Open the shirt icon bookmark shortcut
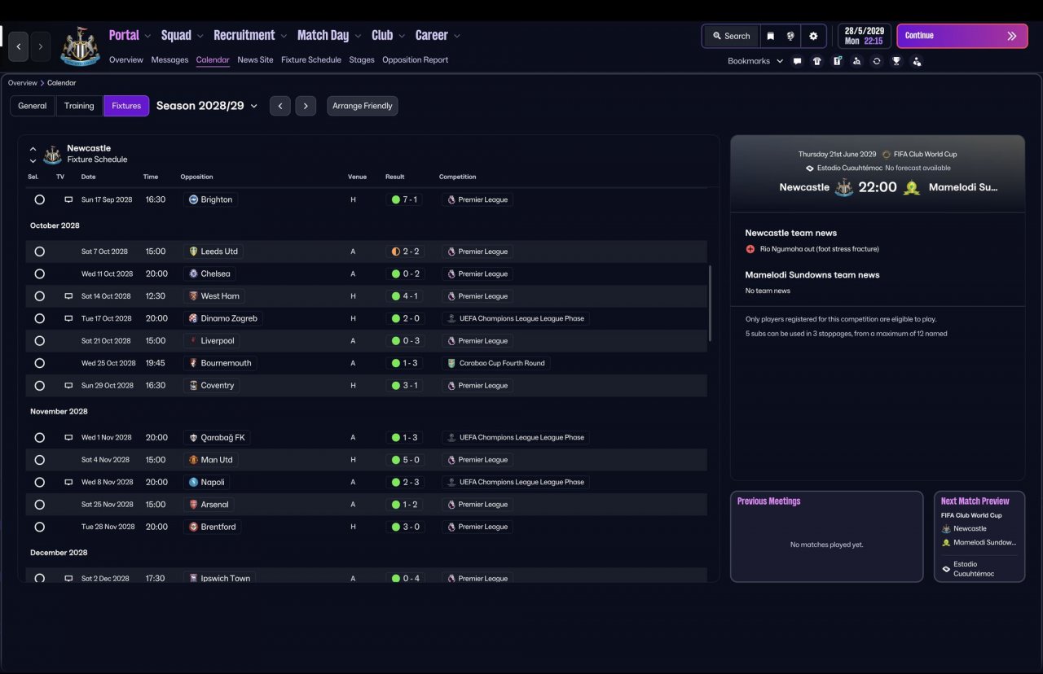This screenshot has width=1043, height=674. [x=817, y=61]
